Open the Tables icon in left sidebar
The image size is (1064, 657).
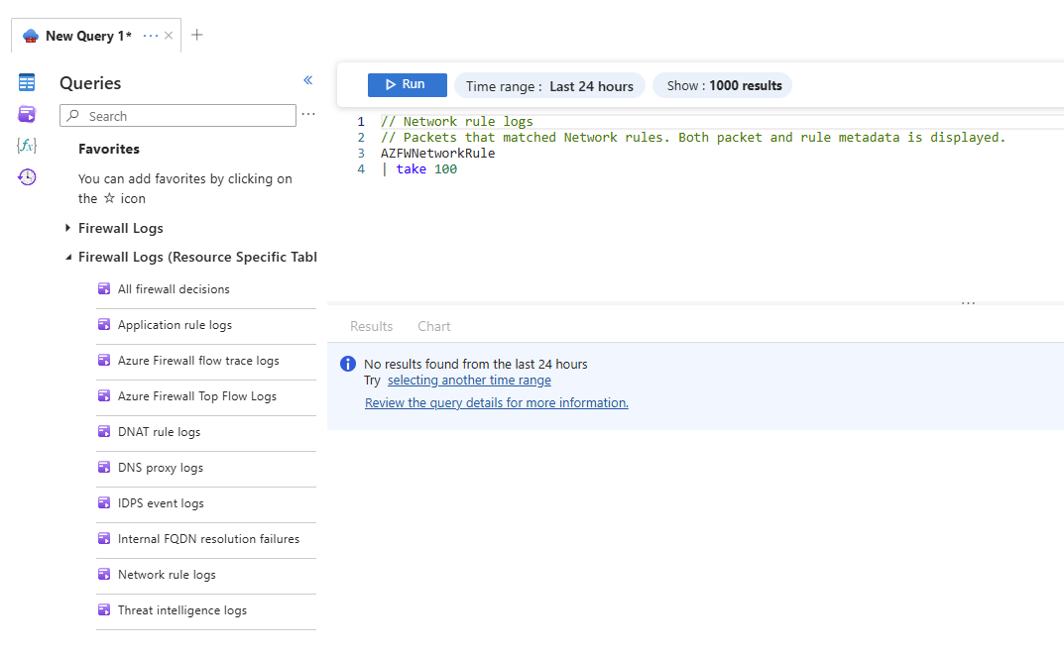pos(27,82)
